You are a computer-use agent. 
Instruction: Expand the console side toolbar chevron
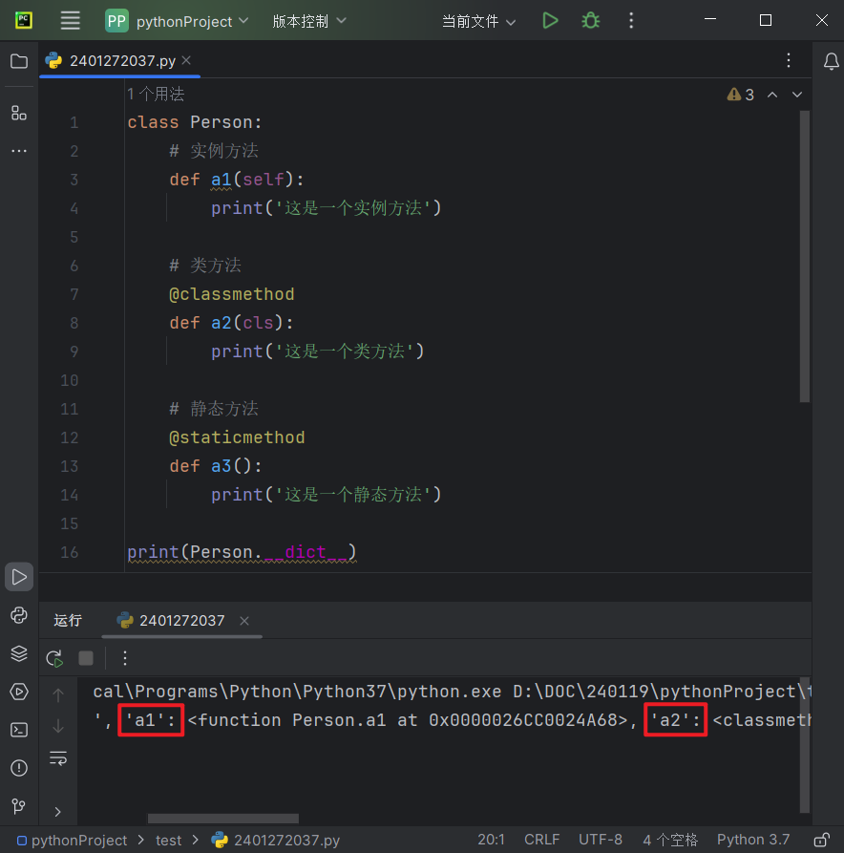(x=58, y=812)
